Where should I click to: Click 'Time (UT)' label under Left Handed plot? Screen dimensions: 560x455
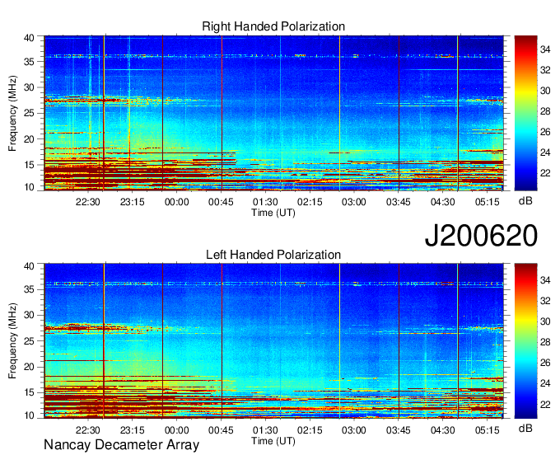point(273,441)
